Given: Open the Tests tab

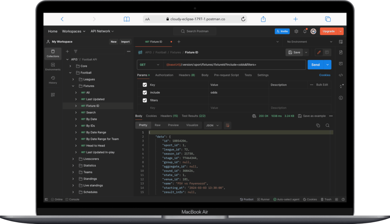Looking at the screenshot, I should 248,75.
